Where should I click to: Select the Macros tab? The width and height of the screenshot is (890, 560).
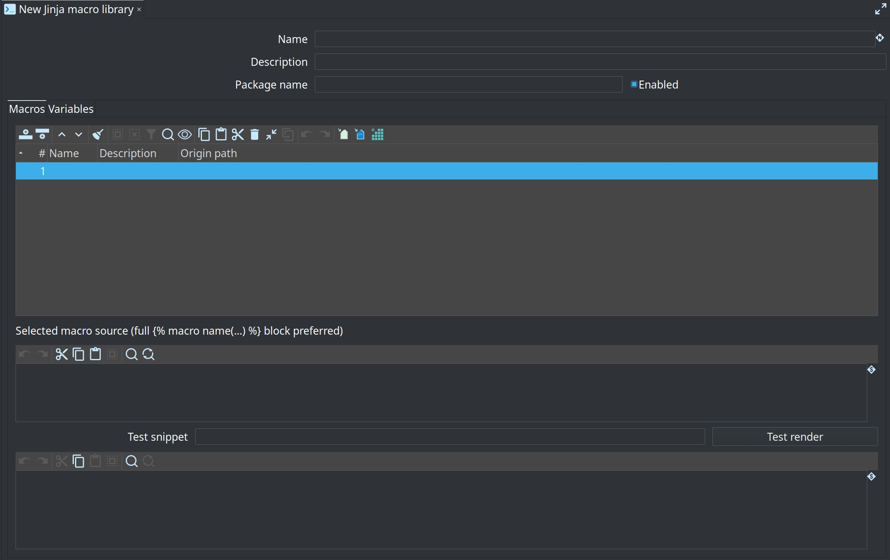(27, 109)
